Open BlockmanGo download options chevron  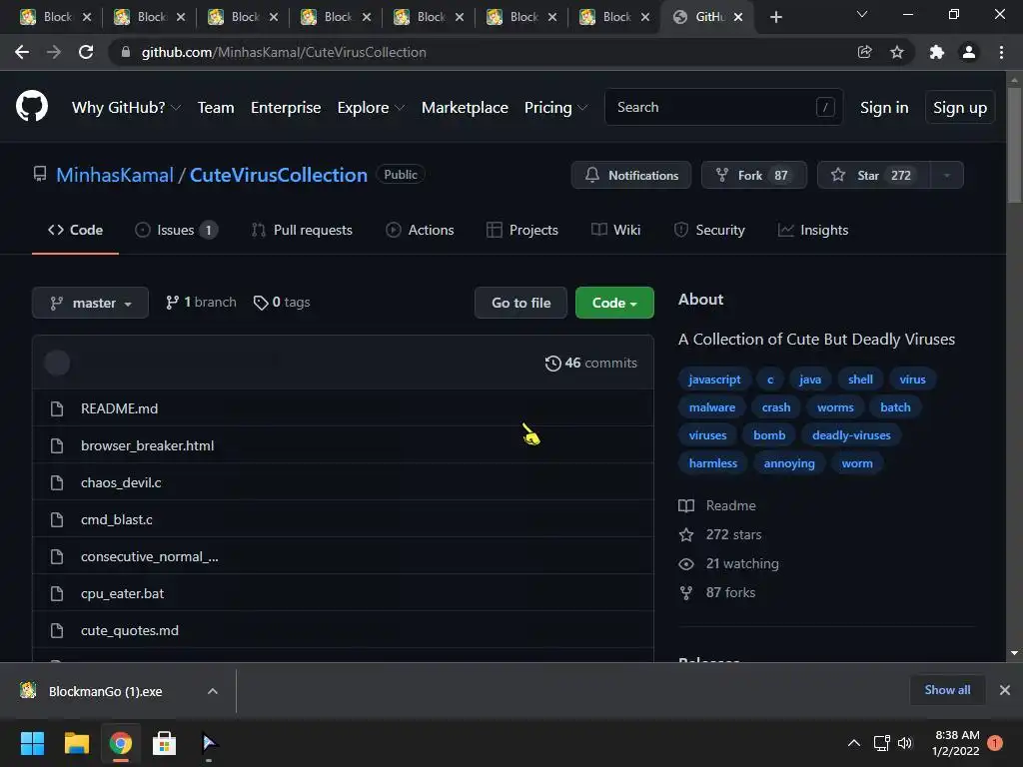(x=212, y=691)
